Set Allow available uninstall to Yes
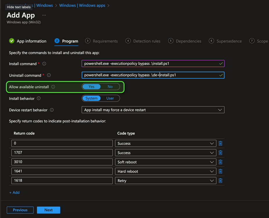The width and height of the screenshot is (269, 218). (x=92, y=87)
